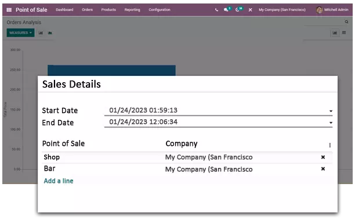The height and width of the screenshot is (220, 355).
Task: Click the search magnifier icon
Action: pos(346,22)
